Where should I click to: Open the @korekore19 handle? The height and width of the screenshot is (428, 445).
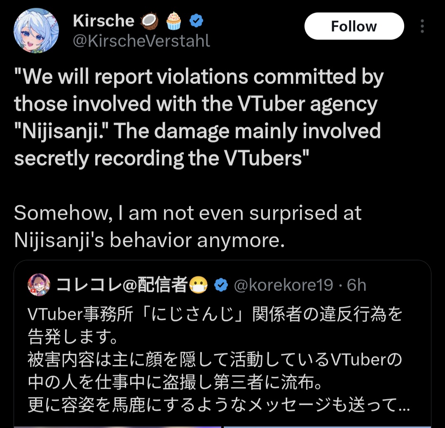pyautogui.click(x=283, y=285)
